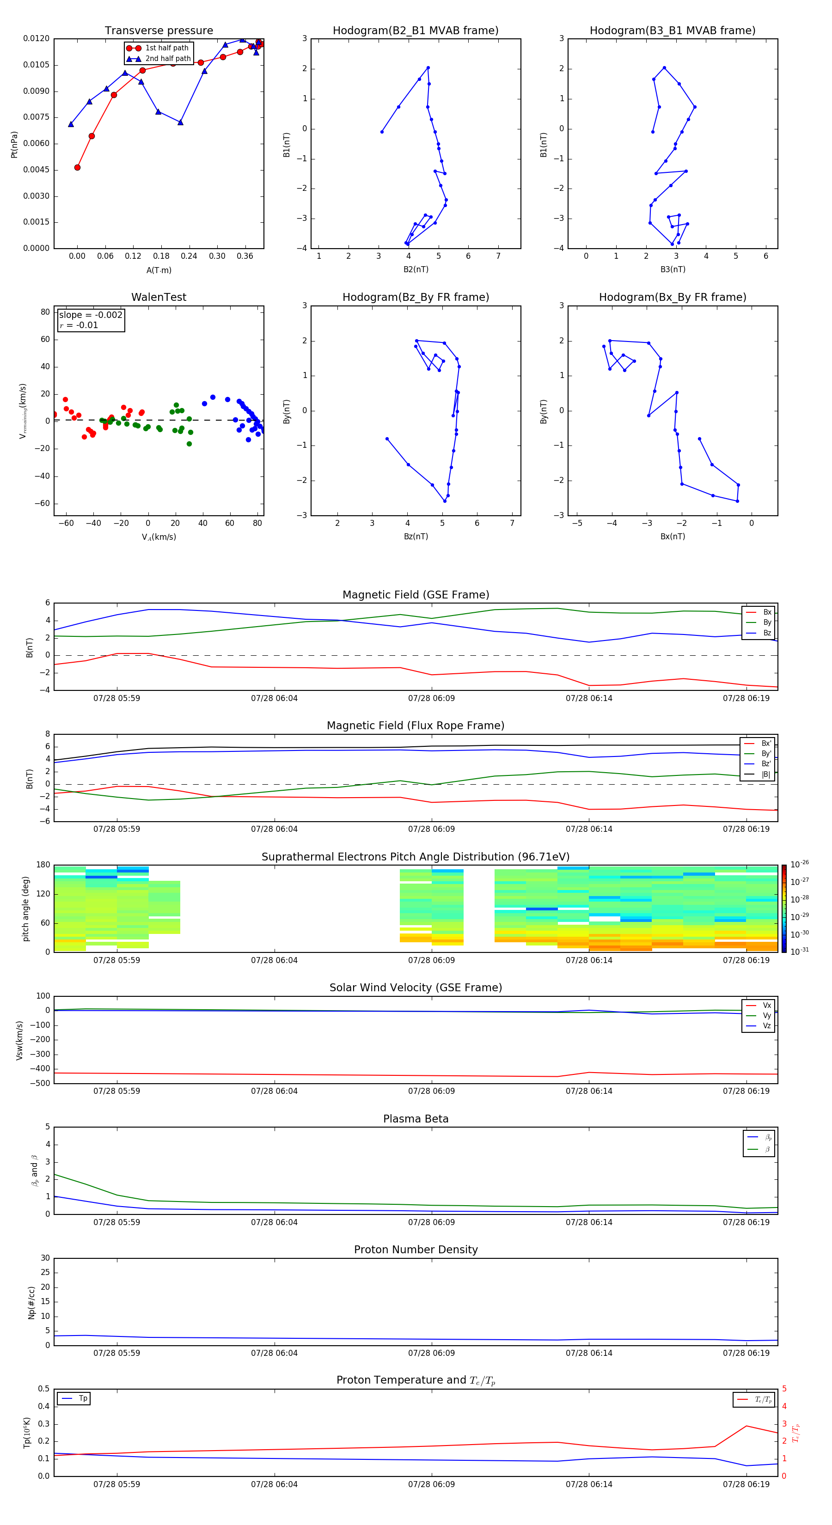This screenshot has width=832, height=1525.
Task: Click the 'Vsw(km/s)' axis label
Action: (x=19, y=1040)
